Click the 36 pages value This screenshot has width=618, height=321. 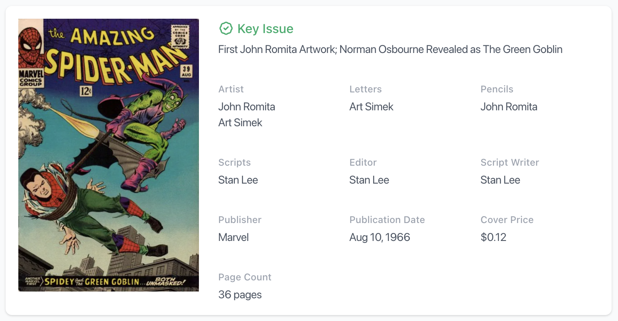pos(240,295)
